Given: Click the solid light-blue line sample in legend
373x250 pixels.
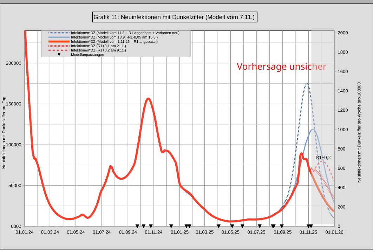Looking at the screenshot, I should point(59,37).
